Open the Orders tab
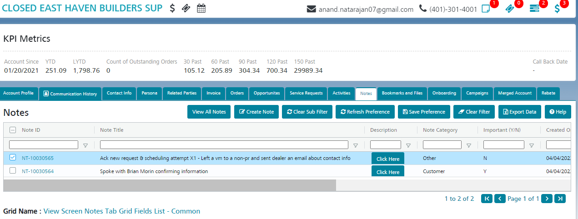 click(x=237, y=93)
